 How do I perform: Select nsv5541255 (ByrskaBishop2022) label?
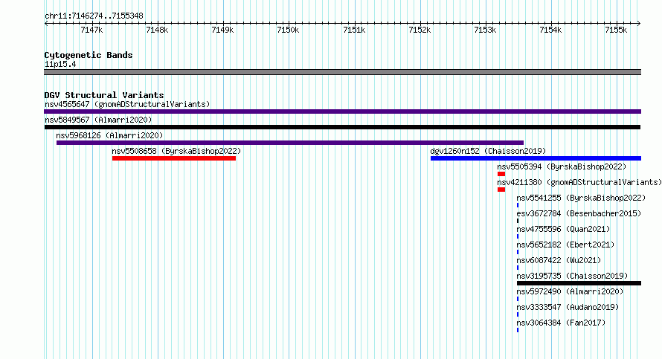click(x=582, y=198)
